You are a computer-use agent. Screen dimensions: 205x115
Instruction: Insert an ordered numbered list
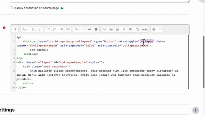pyautogui.click(x=55, y=29)
